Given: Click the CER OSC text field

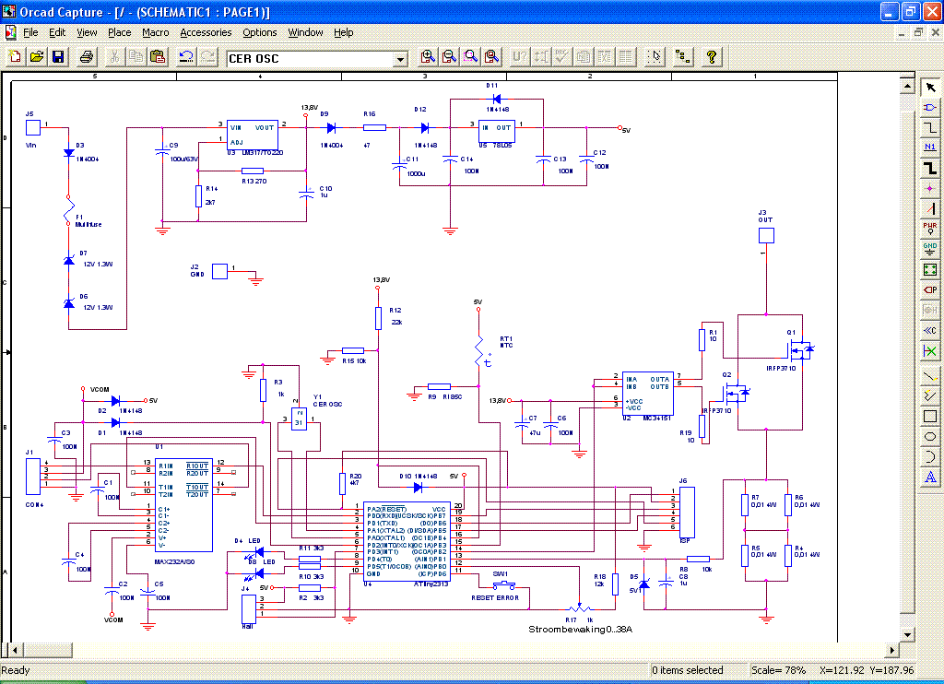Looking at the screenshot, I should (x=309, y=59).
